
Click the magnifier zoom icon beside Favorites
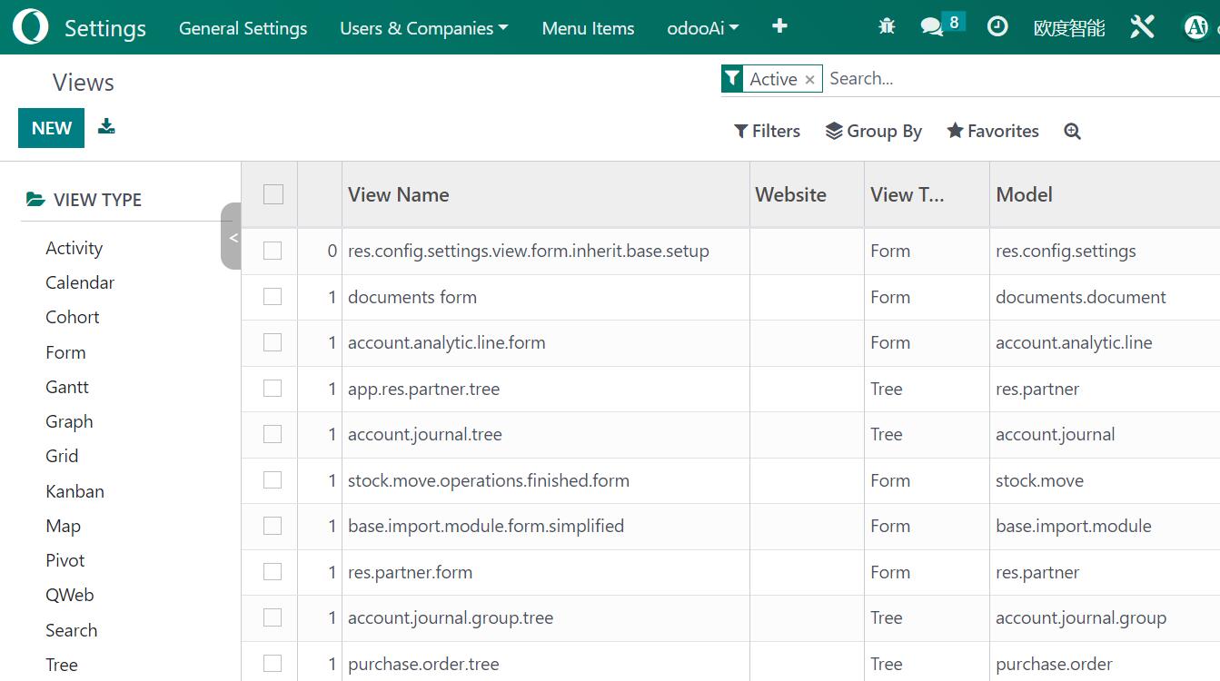click(x=1072, y=132)
